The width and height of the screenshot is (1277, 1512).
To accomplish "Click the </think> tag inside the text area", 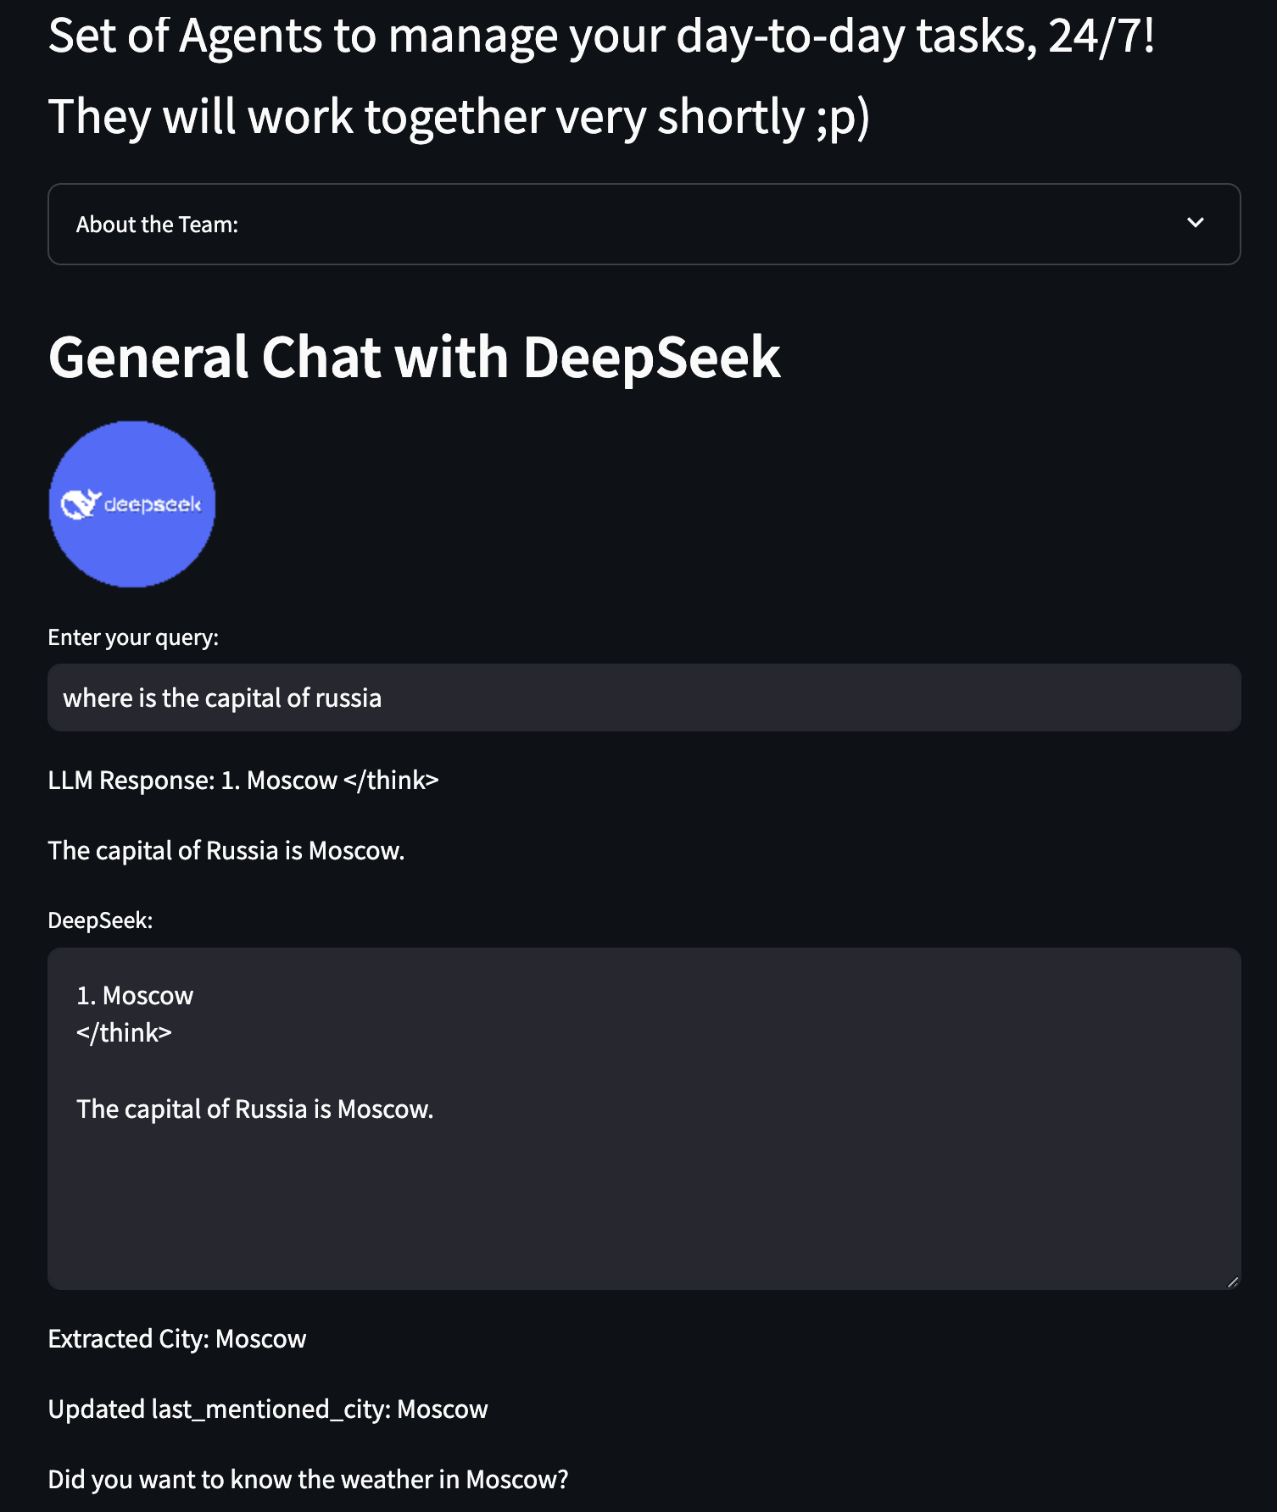I will point(124,1032).
